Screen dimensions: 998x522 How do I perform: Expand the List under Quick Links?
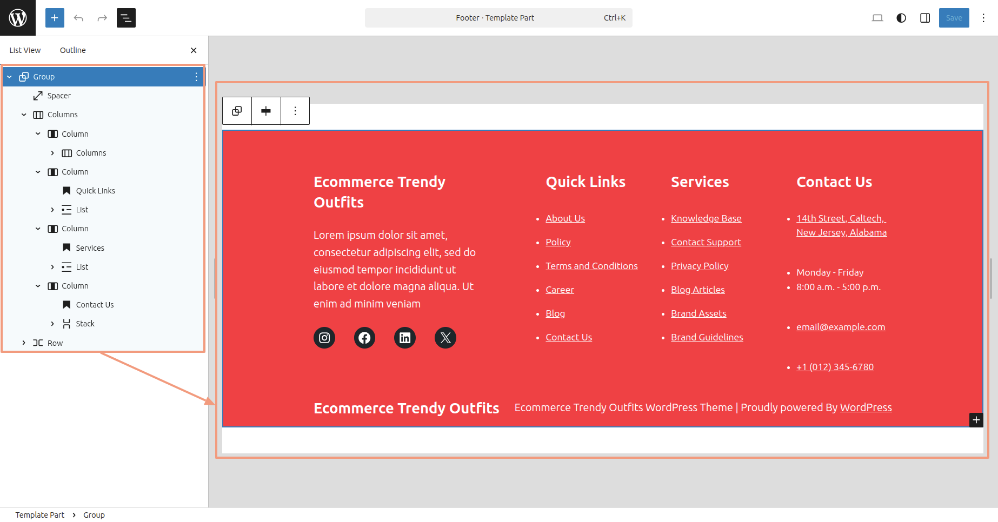(52, 210)
